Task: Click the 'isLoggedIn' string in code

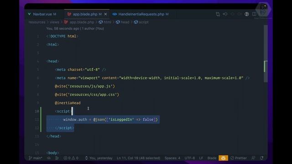Action: pos(121,119)
